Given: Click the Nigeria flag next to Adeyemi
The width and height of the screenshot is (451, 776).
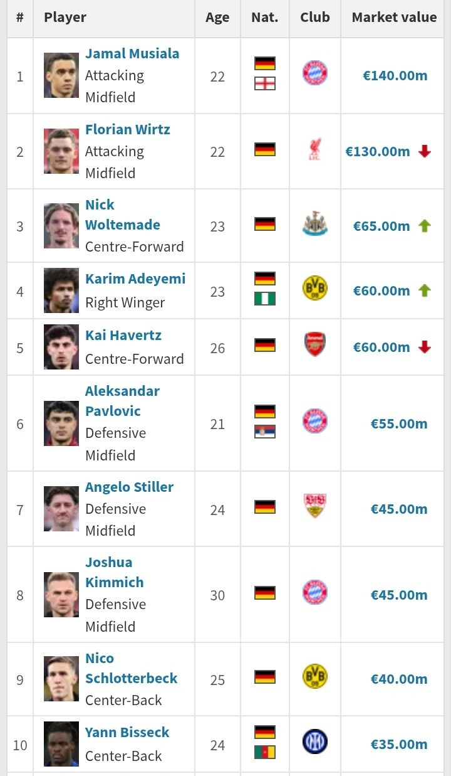Looking at the screenshot, I should [265, 299].
